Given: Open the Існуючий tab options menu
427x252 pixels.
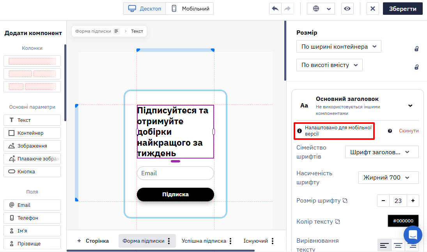Looking at the screenshot, I should tap(273, 241).
